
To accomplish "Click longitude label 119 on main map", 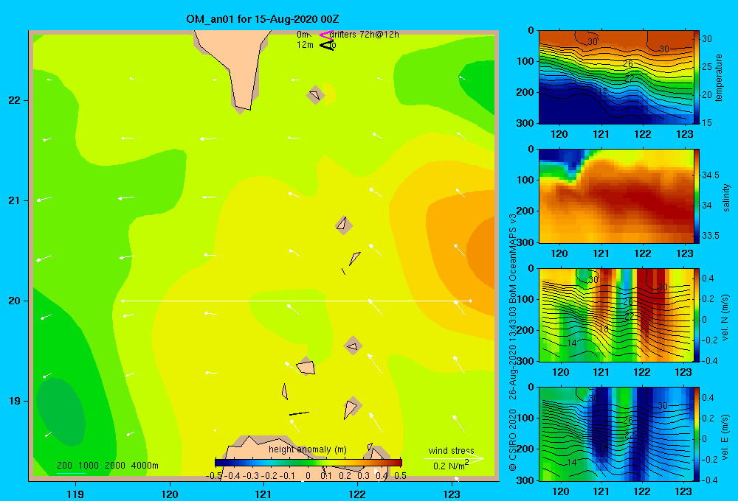I will tap(75, 494).
